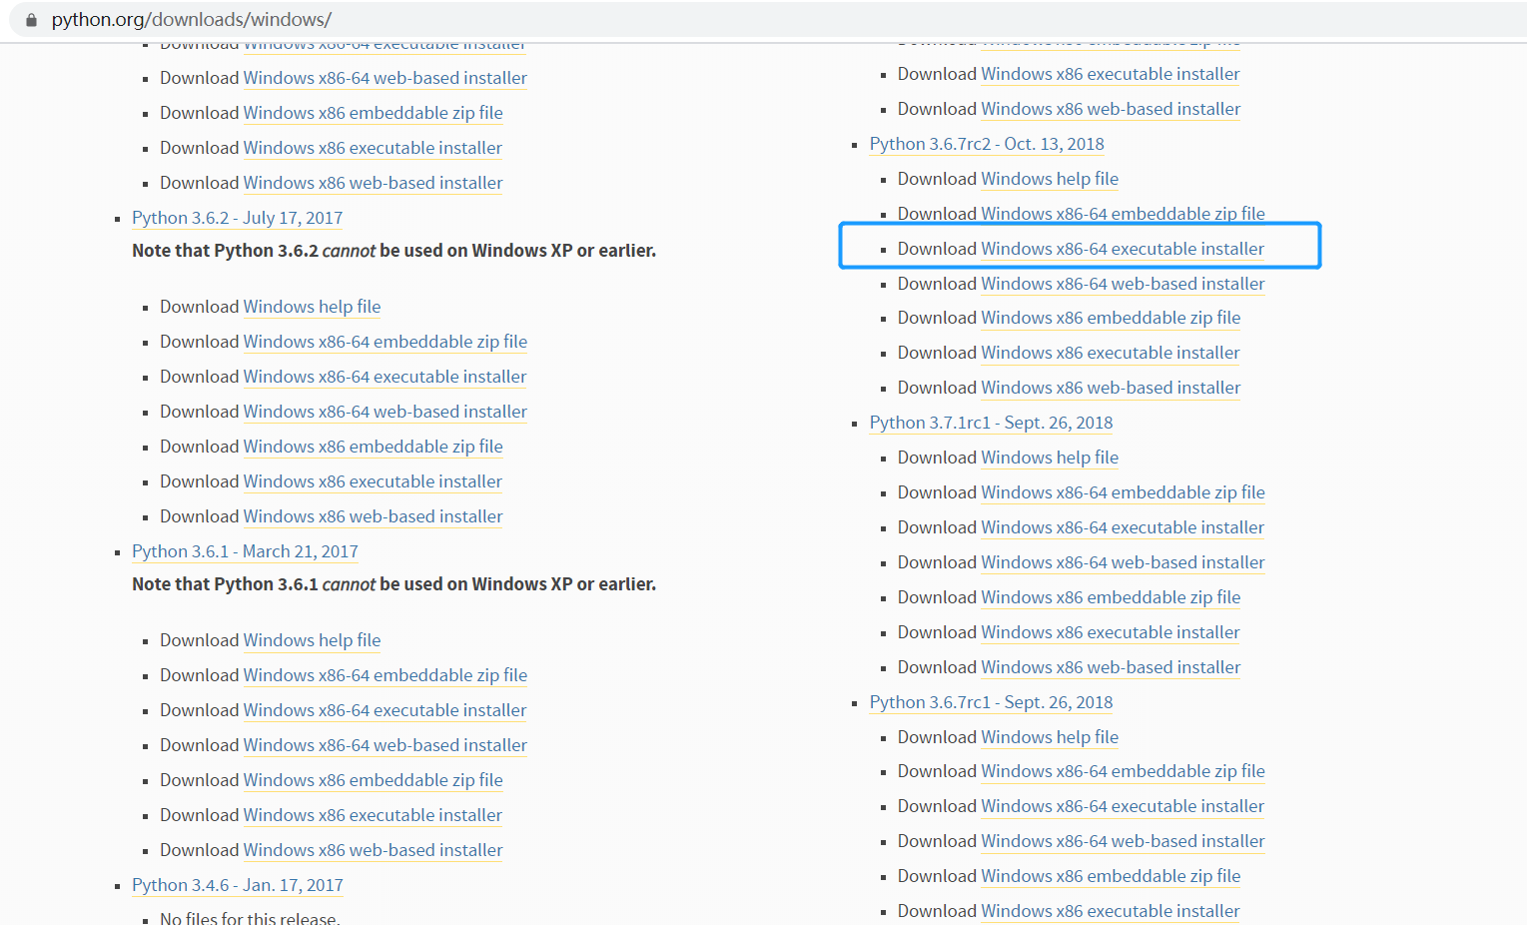Screen dimensions: 1527x930
Task: Open the Python 3.7.1rc1 - Sept. 26, 2018 release link
Action: (991, 423)
